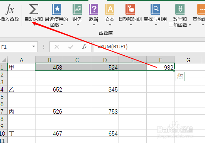
Task: Select cell D7 containing 753
Action: [105, 111]
